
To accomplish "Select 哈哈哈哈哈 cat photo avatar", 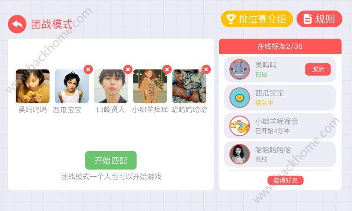I will [189, 86].
